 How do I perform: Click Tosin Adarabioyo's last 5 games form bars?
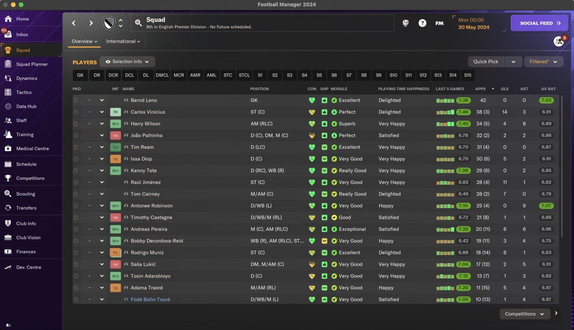[x=446, y=276]
